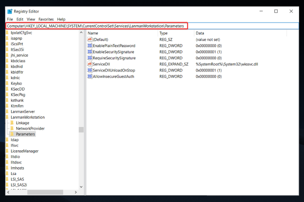Click the tree vertical scrollbar thumb

81,130
